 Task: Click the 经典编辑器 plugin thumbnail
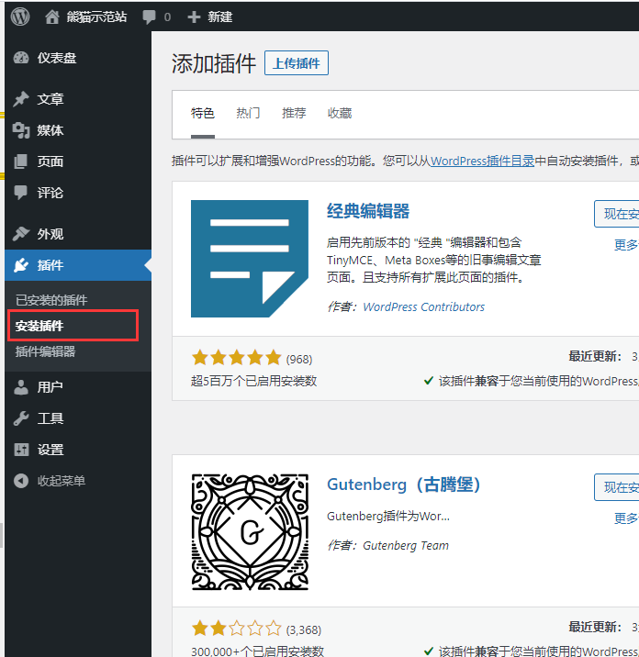tap(250, 259)
